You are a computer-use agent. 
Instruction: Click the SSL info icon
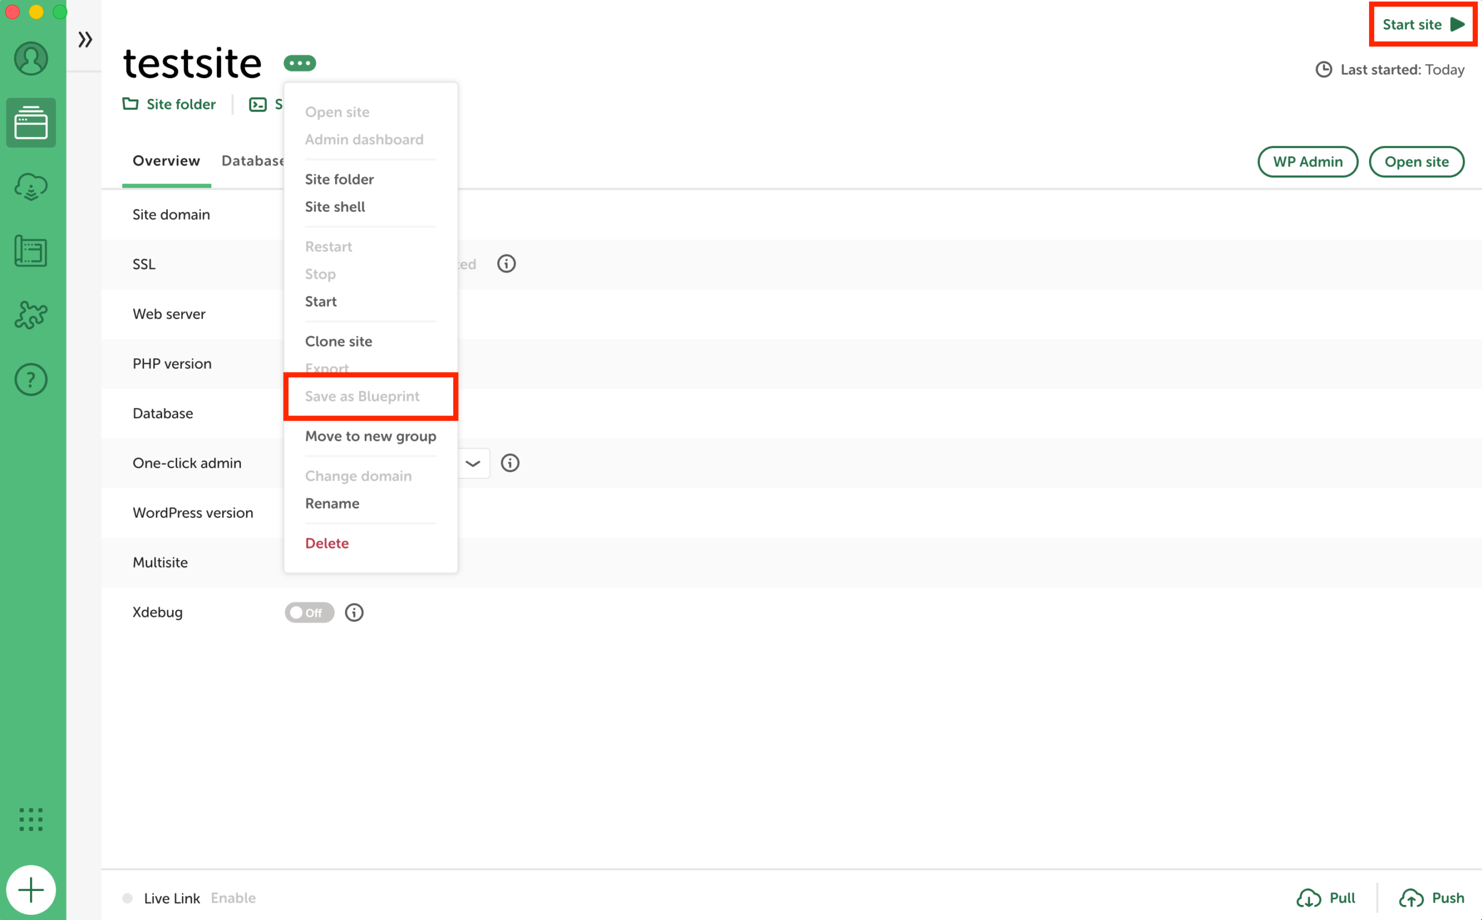point(507,263)
